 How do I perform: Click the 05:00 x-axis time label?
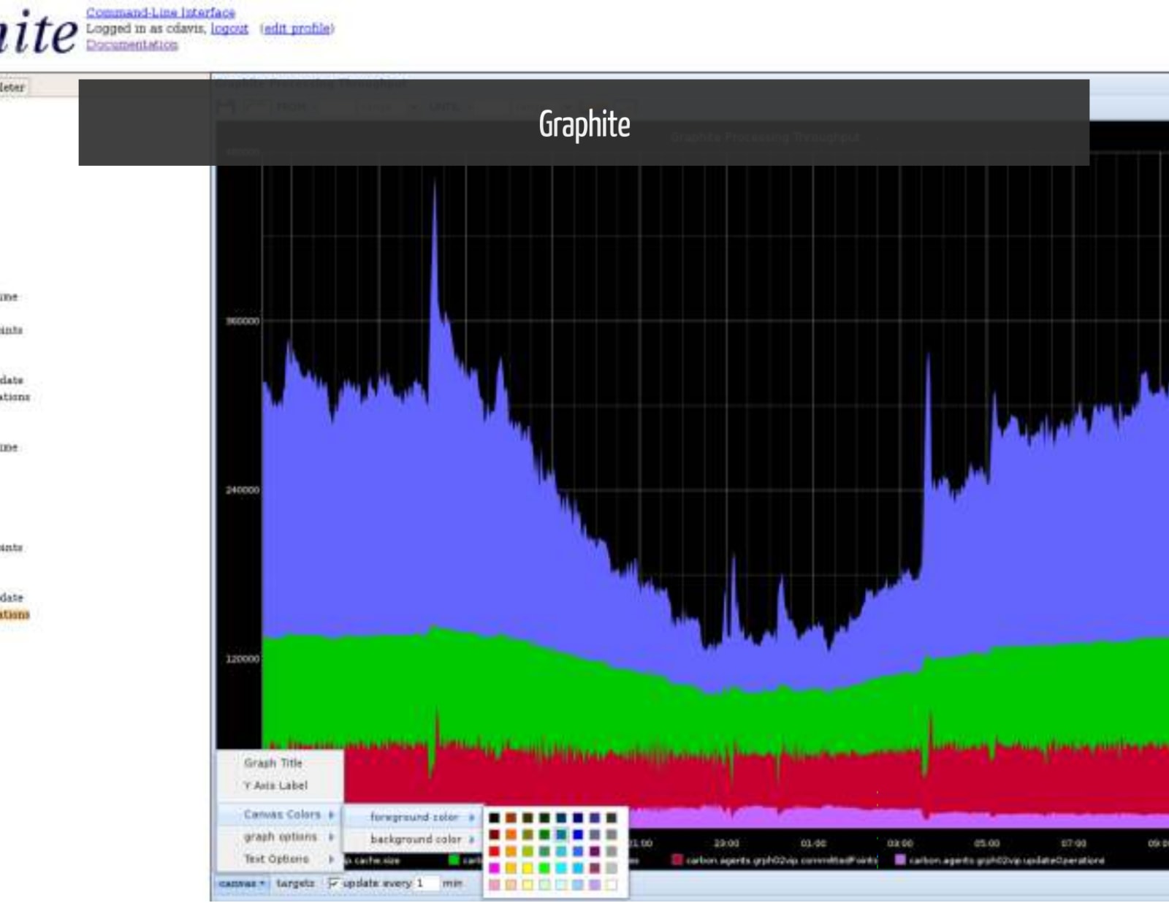click(x=987, y=843)
